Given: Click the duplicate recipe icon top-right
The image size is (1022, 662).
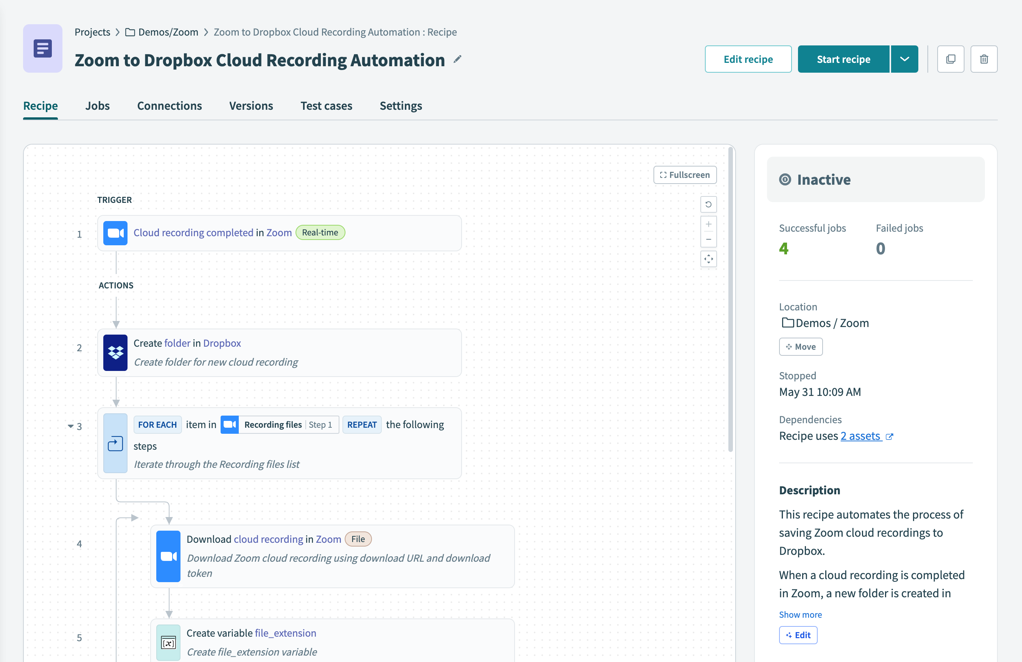Looking at the screenshot, I should tap(950, 59).
